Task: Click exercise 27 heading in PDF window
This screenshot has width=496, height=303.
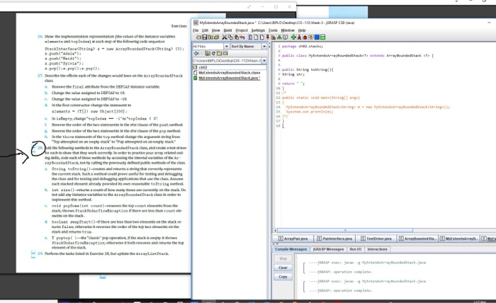Action: pos(113,78)
